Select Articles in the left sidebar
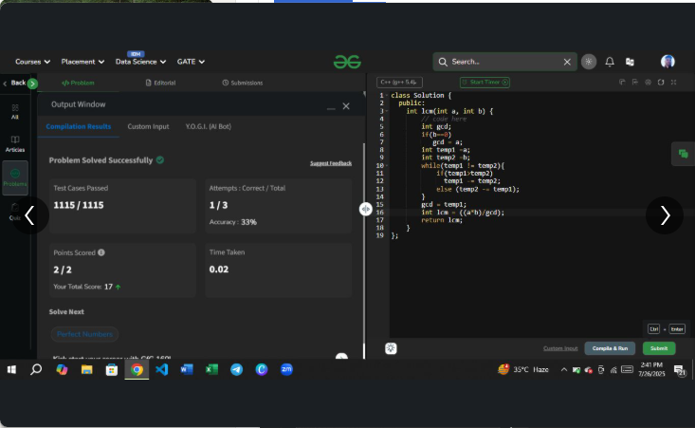Screen dimensions: 695x428 pos(15,143)
